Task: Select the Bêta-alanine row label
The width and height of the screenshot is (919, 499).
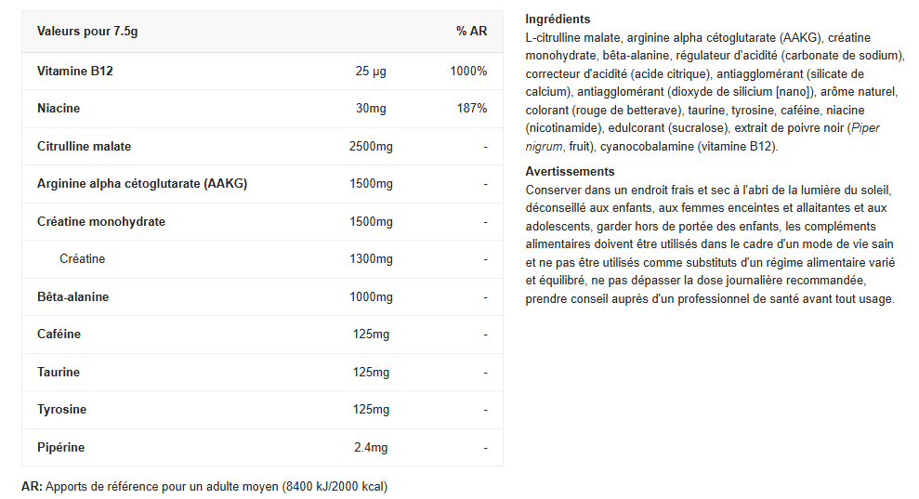Action: pos(72,297)
